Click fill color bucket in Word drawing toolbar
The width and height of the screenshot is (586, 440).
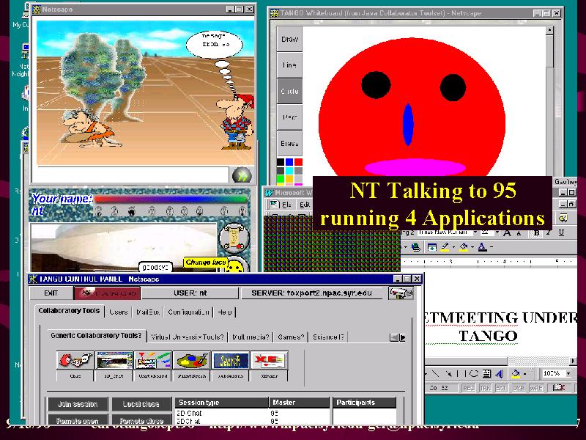516,373
